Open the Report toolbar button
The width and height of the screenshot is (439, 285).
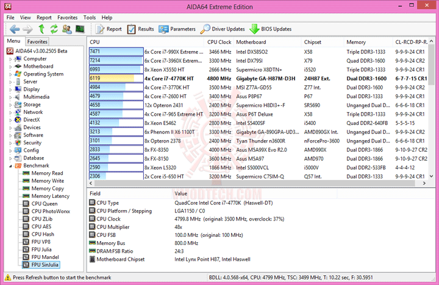pos(109,29)
